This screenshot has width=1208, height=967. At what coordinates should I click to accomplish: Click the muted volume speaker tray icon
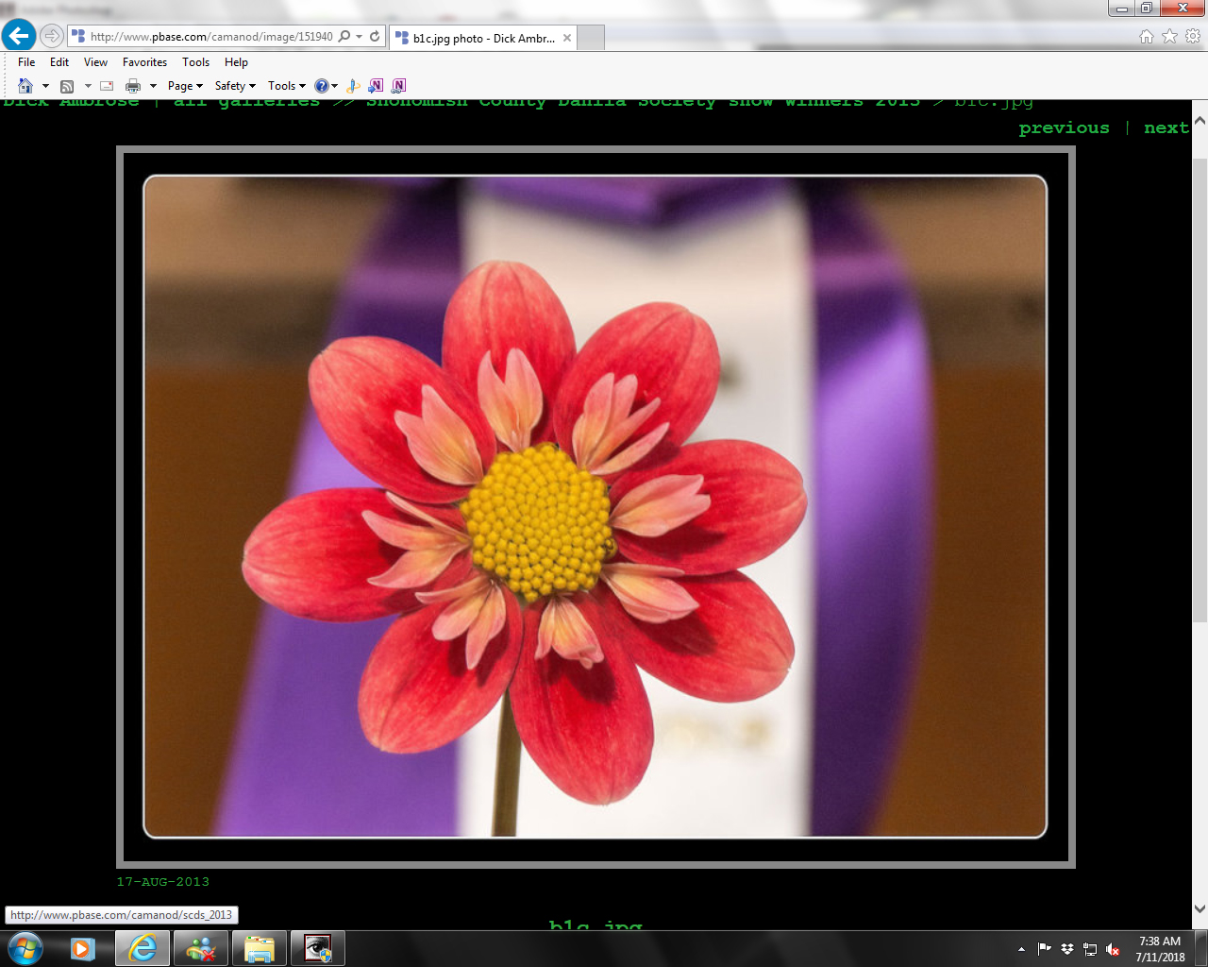tap(1113, 949)
